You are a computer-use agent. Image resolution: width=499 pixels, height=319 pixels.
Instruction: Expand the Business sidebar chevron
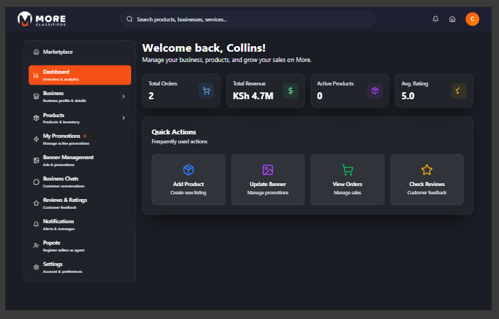click(x=124, y=96)
